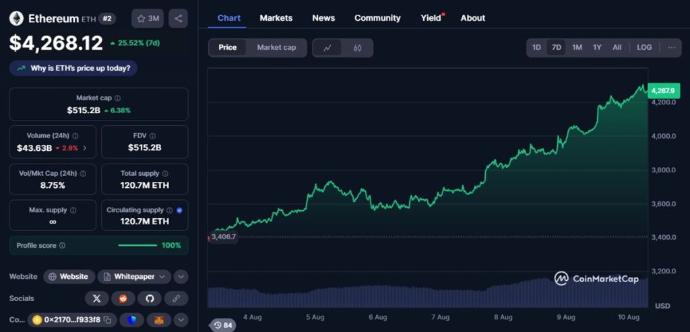The width and height of the screenshot is (690, 332).
Task: Set chart range to 1Y
Action: (597, 48)
